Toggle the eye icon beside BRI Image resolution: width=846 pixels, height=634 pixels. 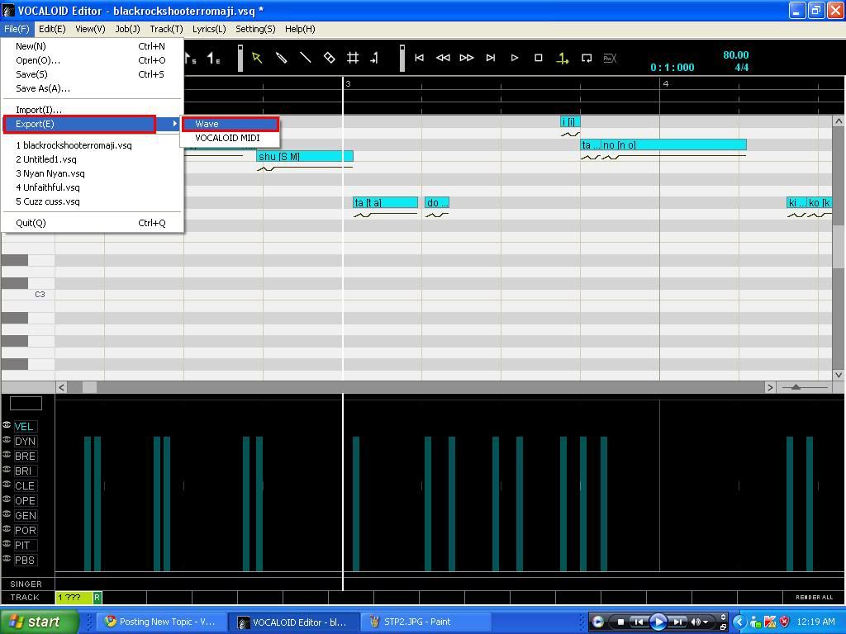point(7,470)
